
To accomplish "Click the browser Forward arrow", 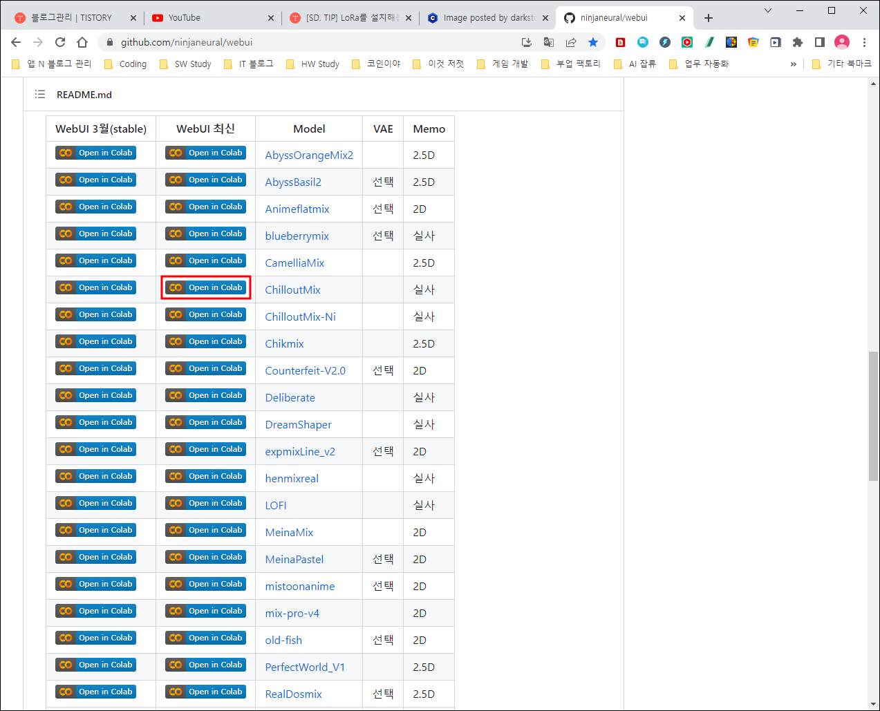I will (38, 42).
